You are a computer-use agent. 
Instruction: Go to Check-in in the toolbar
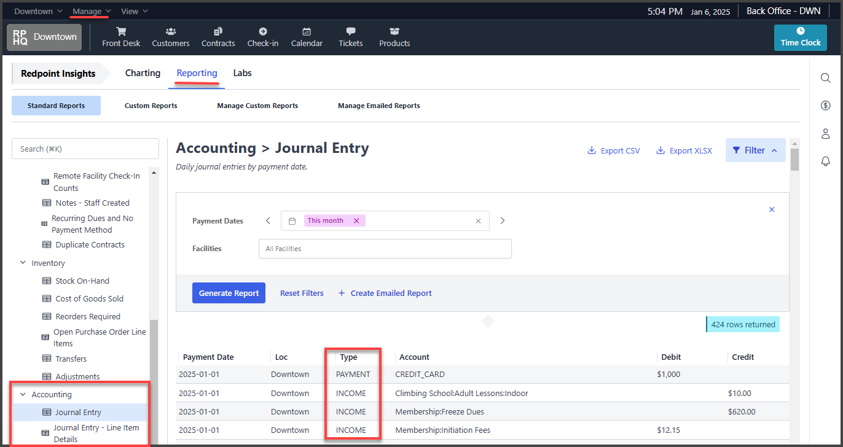pyautogui.click(x=263, y=37)
